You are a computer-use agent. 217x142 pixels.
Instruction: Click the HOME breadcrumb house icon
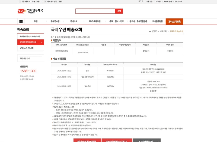150,31
